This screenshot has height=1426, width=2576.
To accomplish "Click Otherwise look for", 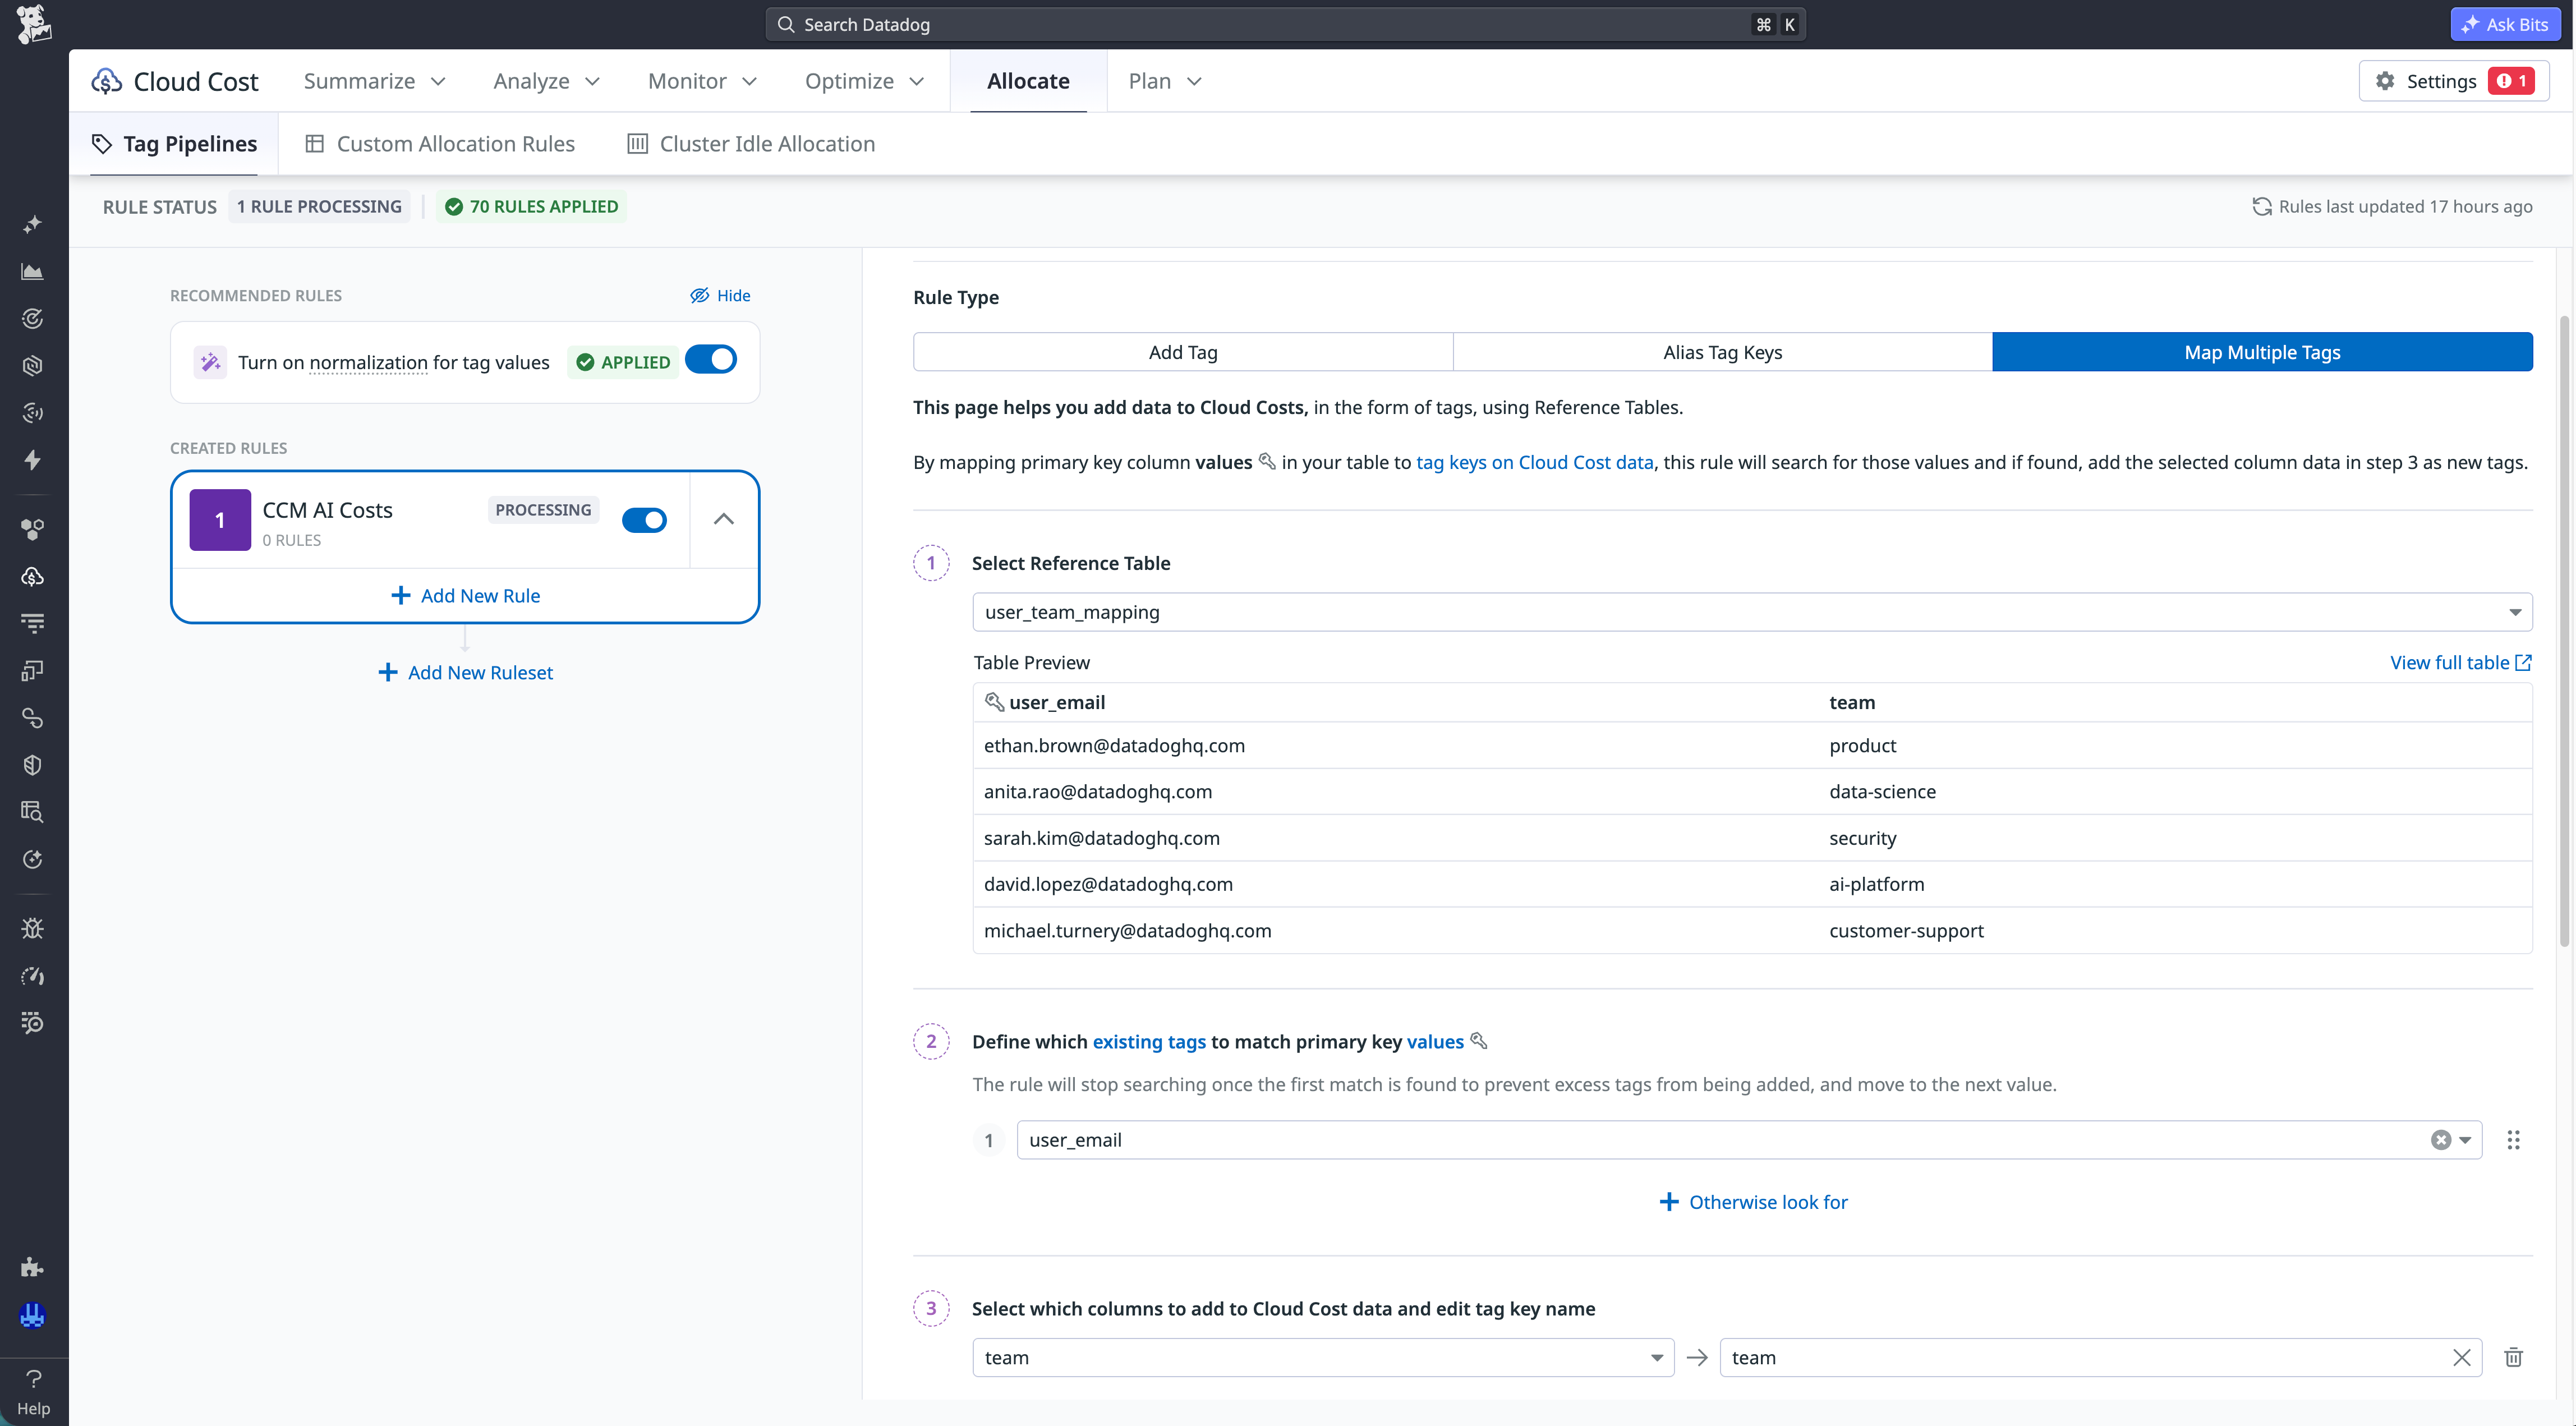I will pos(1753,1202).
